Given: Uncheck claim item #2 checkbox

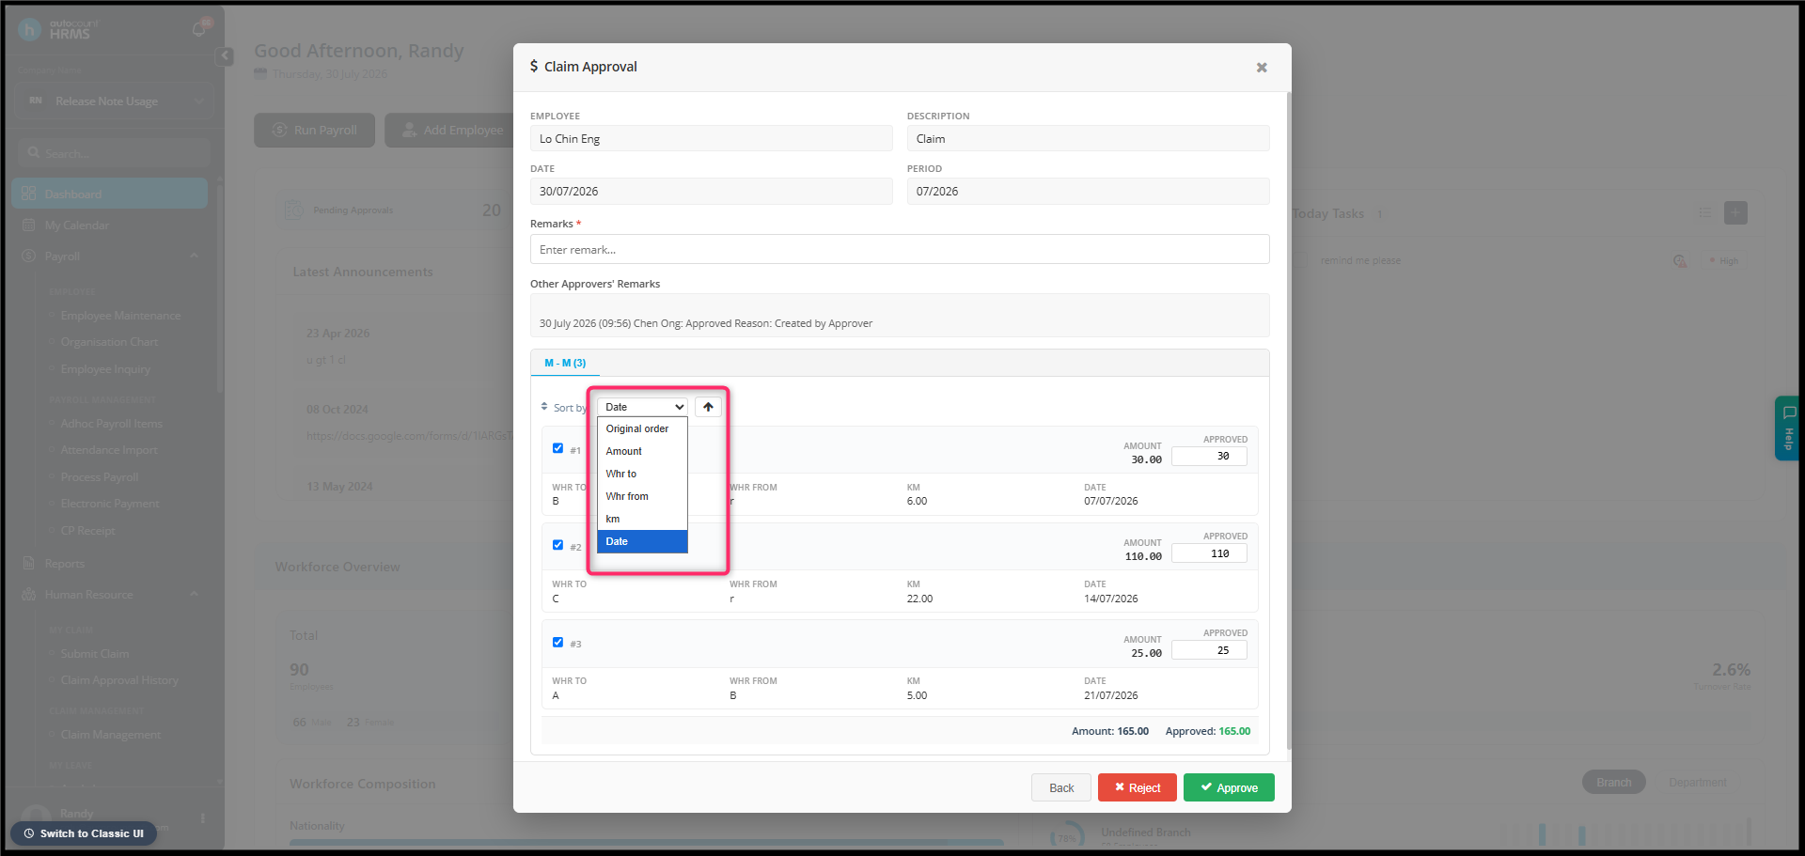Looking at the screenshot, I should (x=557, y=545).
